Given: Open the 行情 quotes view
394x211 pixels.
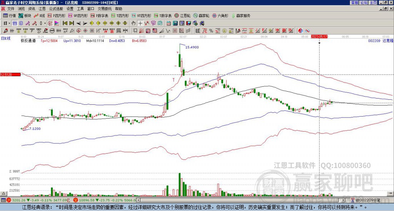Looking at the screenshot, I should (9, 15).
